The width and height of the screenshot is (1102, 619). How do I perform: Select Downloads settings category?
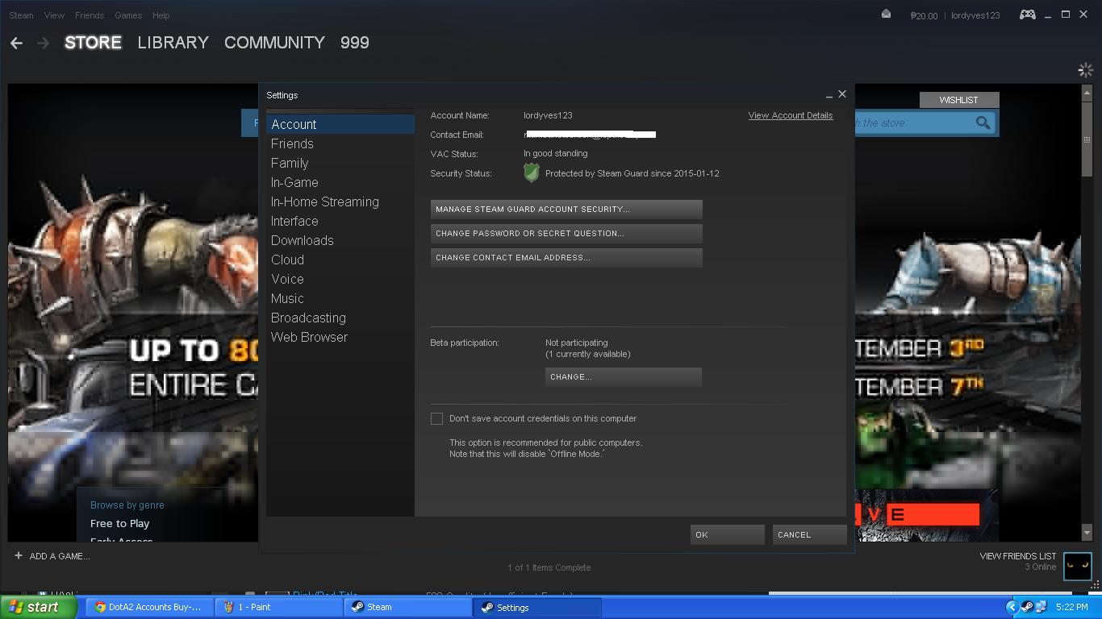point(340,240)
